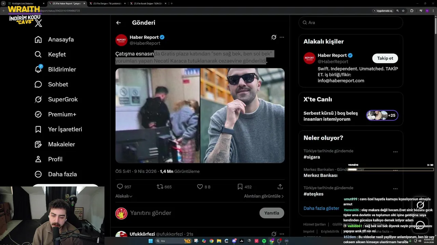Open left arrest photo in post
The width and height of the screenshot is (437, 245).
157,116
